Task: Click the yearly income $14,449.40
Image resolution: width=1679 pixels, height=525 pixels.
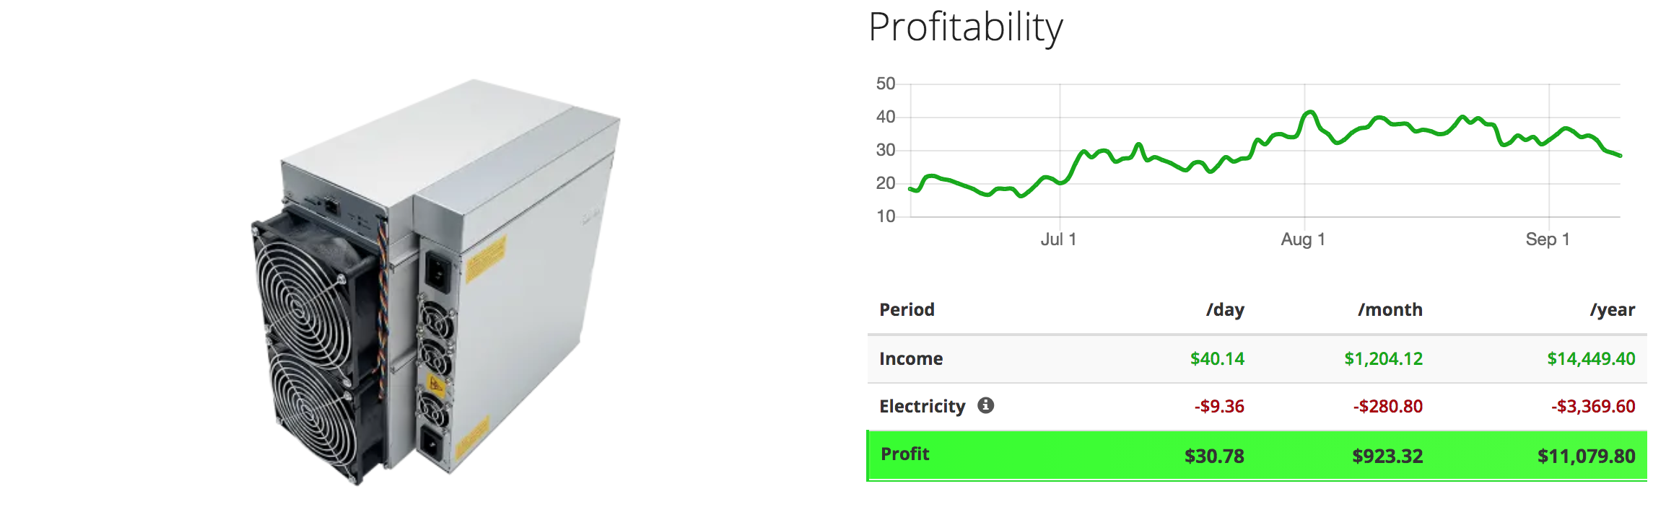Action: [x=1591, y=358]
